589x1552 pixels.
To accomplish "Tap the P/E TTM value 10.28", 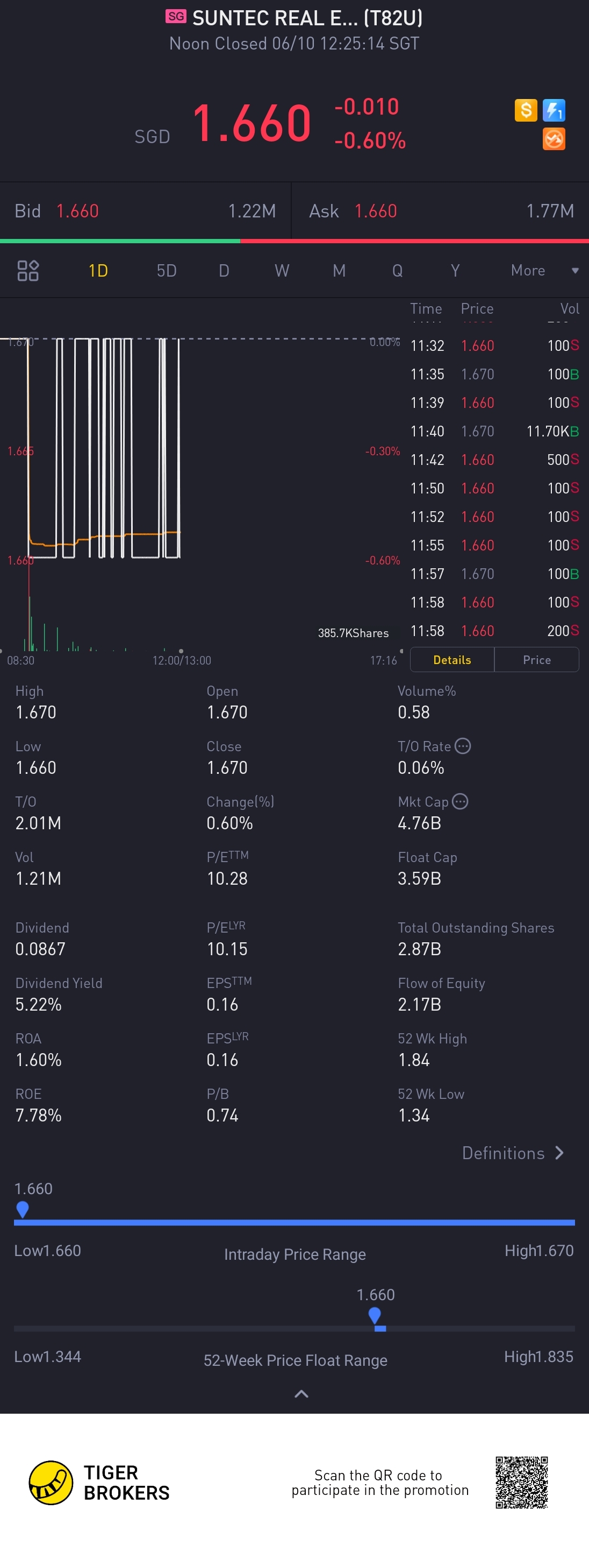I will (227, 878).
